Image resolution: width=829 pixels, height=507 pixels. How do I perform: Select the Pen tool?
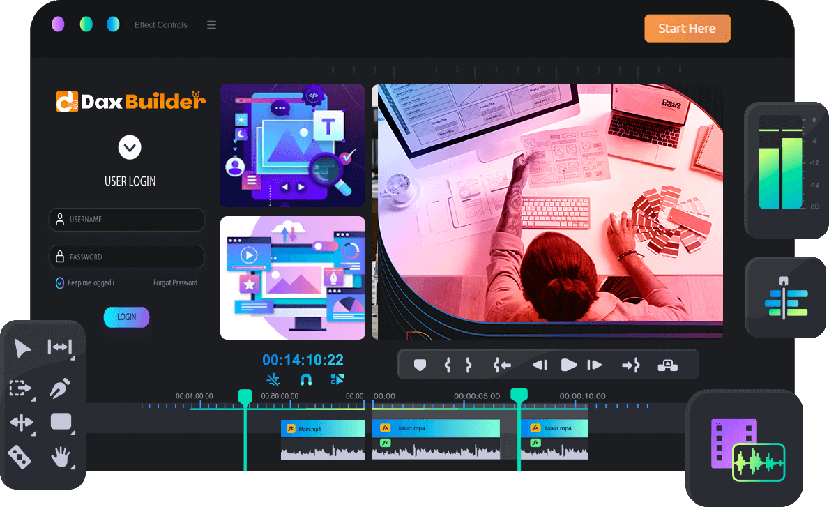60,388
